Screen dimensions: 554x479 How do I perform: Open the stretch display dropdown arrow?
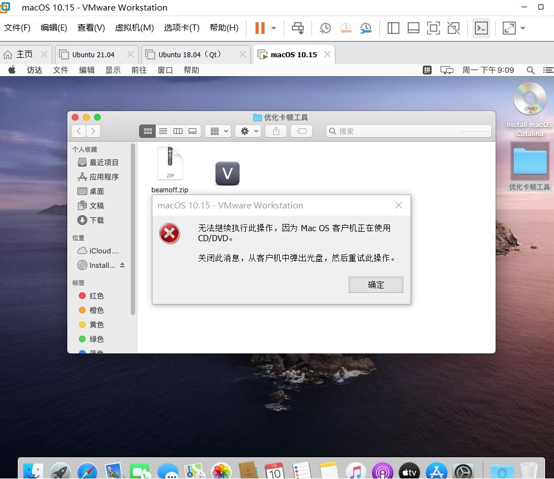[x=523, y=28]
